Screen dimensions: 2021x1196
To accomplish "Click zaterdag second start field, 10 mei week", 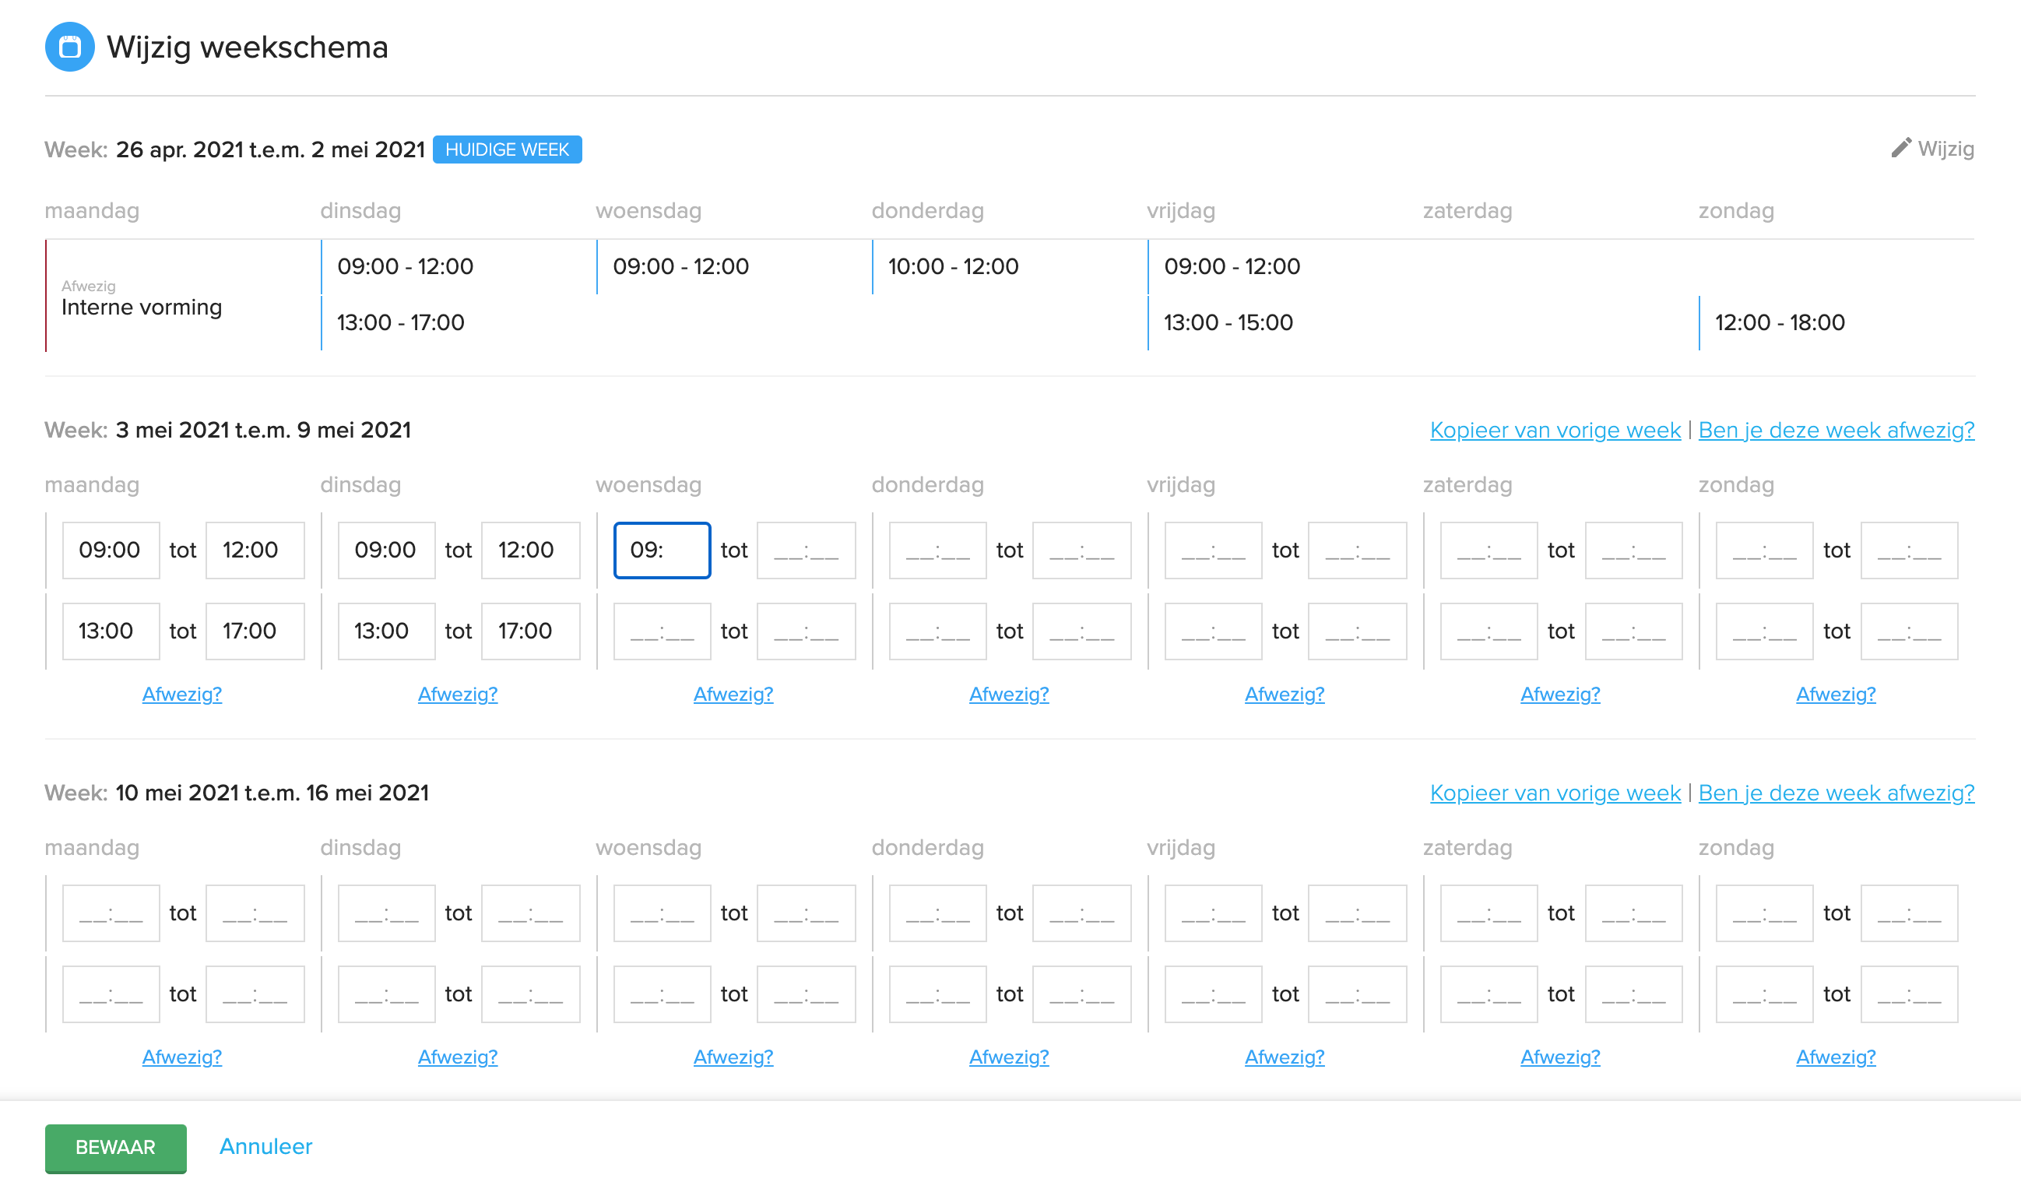I will (1489, 994).
